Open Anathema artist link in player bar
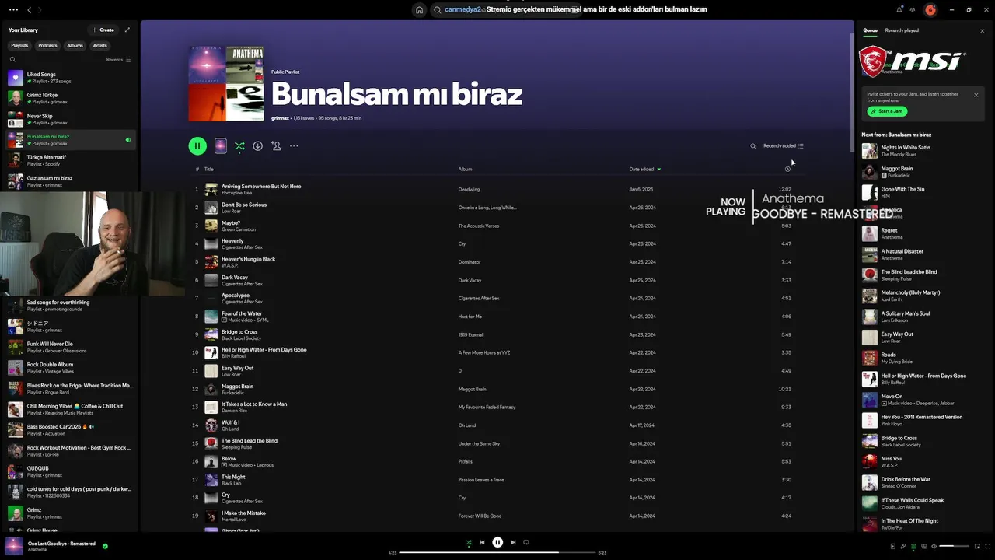 [x=37, y=549]
